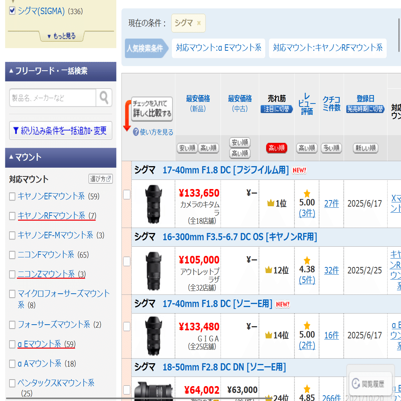401x401 pixels.
Task: Click the 選び方 link near 対応マウント
Action: (100, 179)
